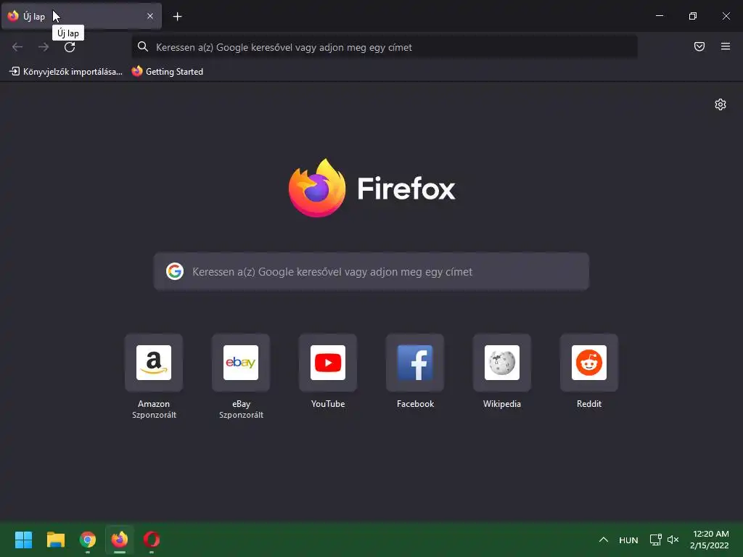
Task: Close the Új lap tab
Action: click(150, 16)
